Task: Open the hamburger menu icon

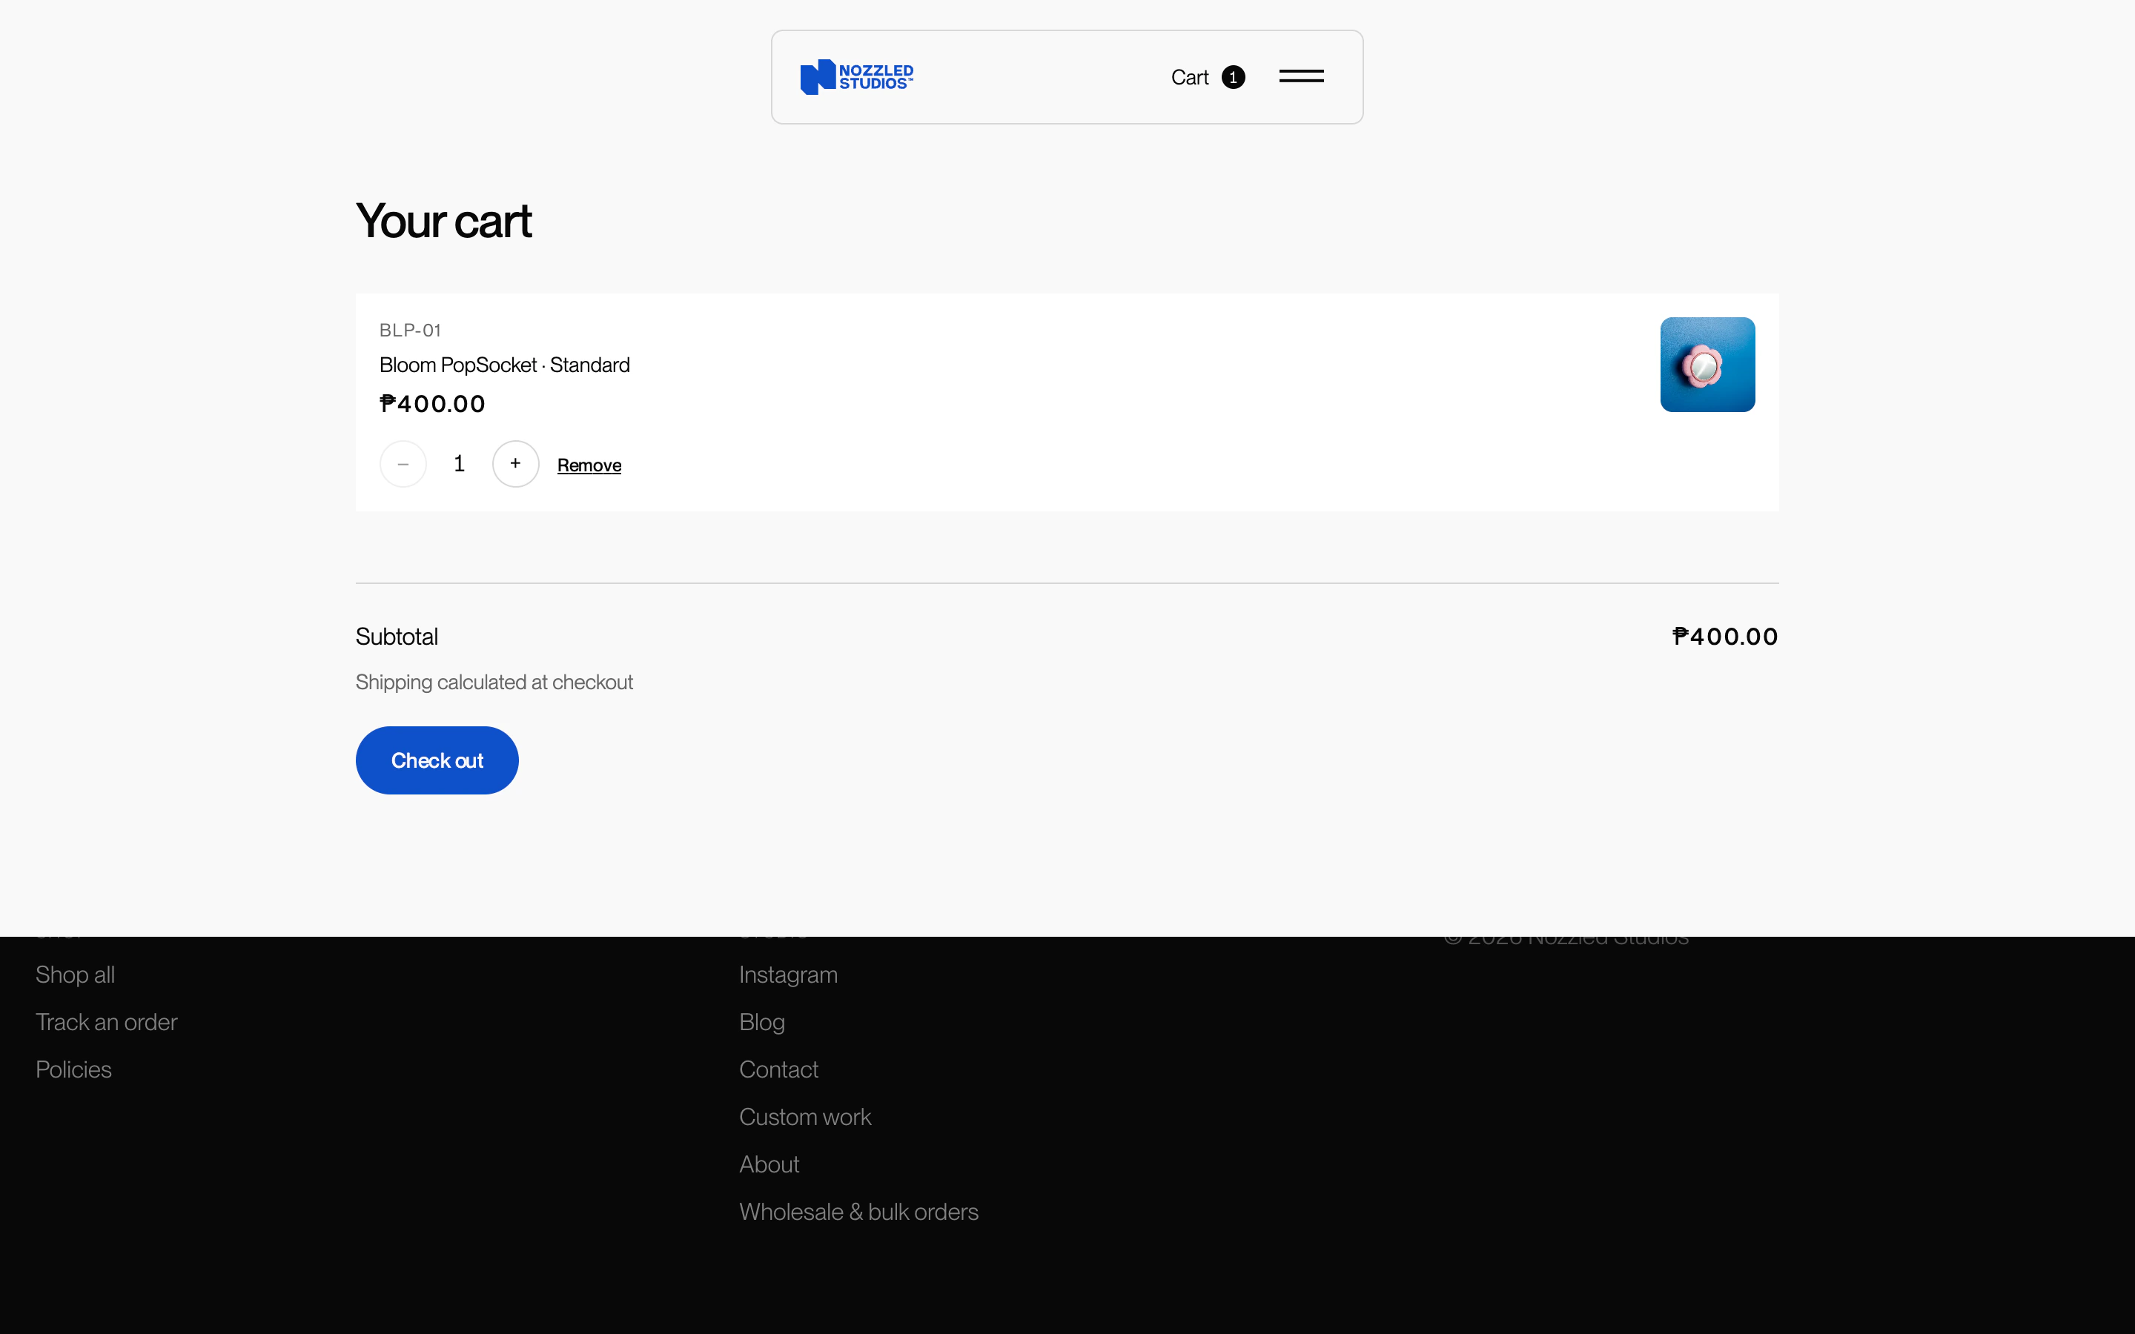Action: pyautogui.click(x=1301, y=77)
